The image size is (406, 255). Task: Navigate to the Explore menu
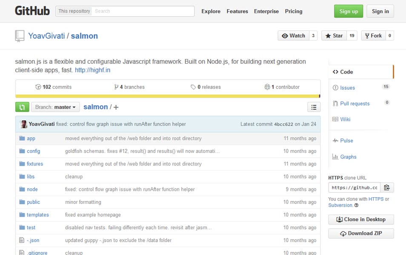(x=211, y=11)
